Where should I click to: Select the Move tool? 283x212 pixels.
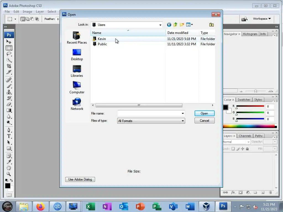coord(9,42)
